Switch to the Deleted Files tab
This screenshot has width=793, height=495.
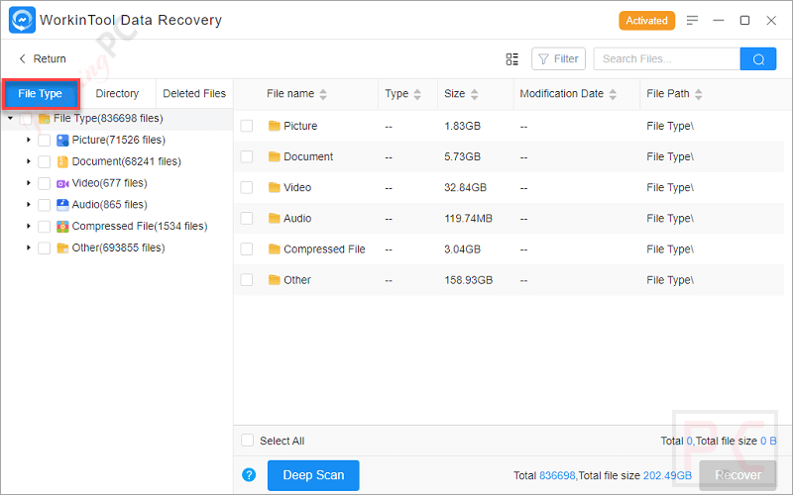pos(194,94)
